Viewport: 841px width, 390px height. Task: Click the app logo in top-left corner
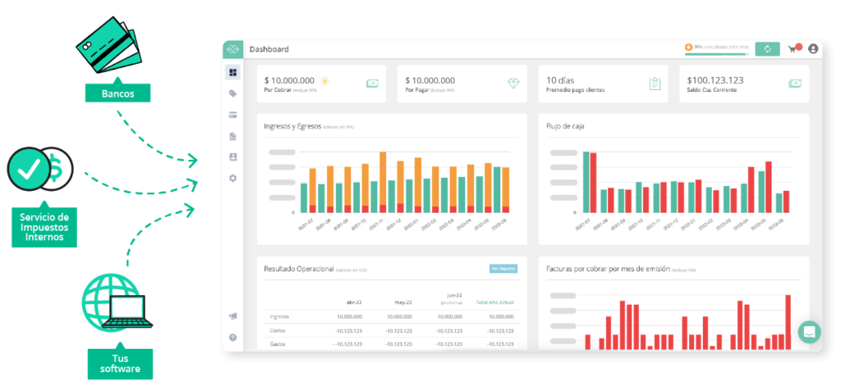click(232, 49)
